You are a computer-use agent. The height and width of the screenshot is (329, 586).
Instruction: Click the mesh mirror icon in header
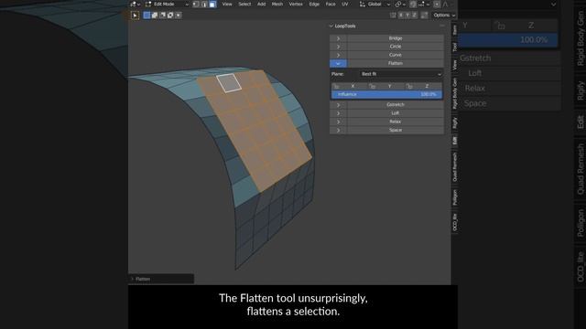(393, 15)
